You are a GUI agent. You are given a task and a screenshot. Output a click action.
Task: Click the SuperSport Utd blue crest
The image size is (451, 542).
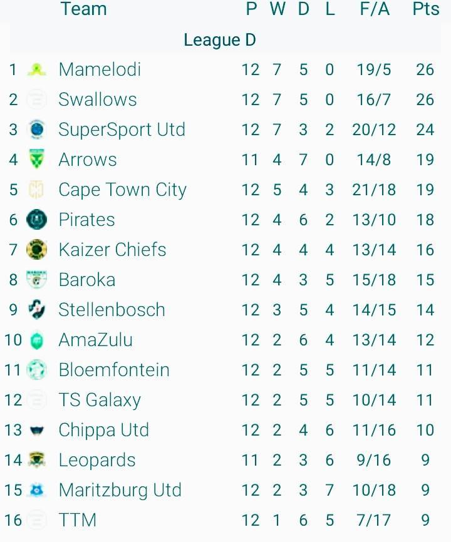click(37, 130)
